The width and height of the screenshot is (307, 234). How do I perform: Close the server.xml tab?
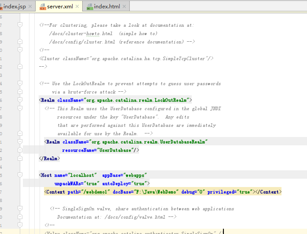click(x=77, y=7)
